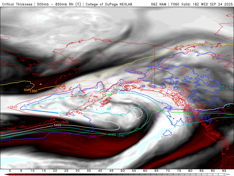Select the "10" value on the RH scale

(x=32, y=171)
